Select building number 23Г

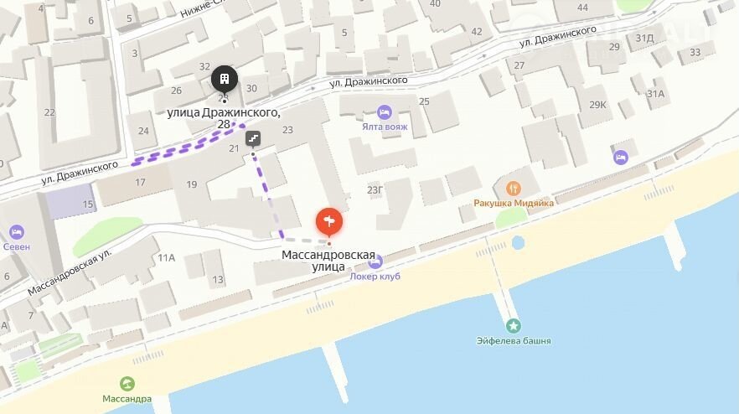pyautogui.click(x=375, y=190)
